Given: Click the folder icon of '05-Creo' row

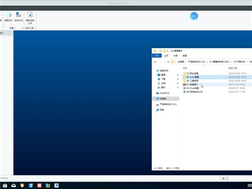Looking at the screenshot, I should pyautogui.click(x=184, y=77).
